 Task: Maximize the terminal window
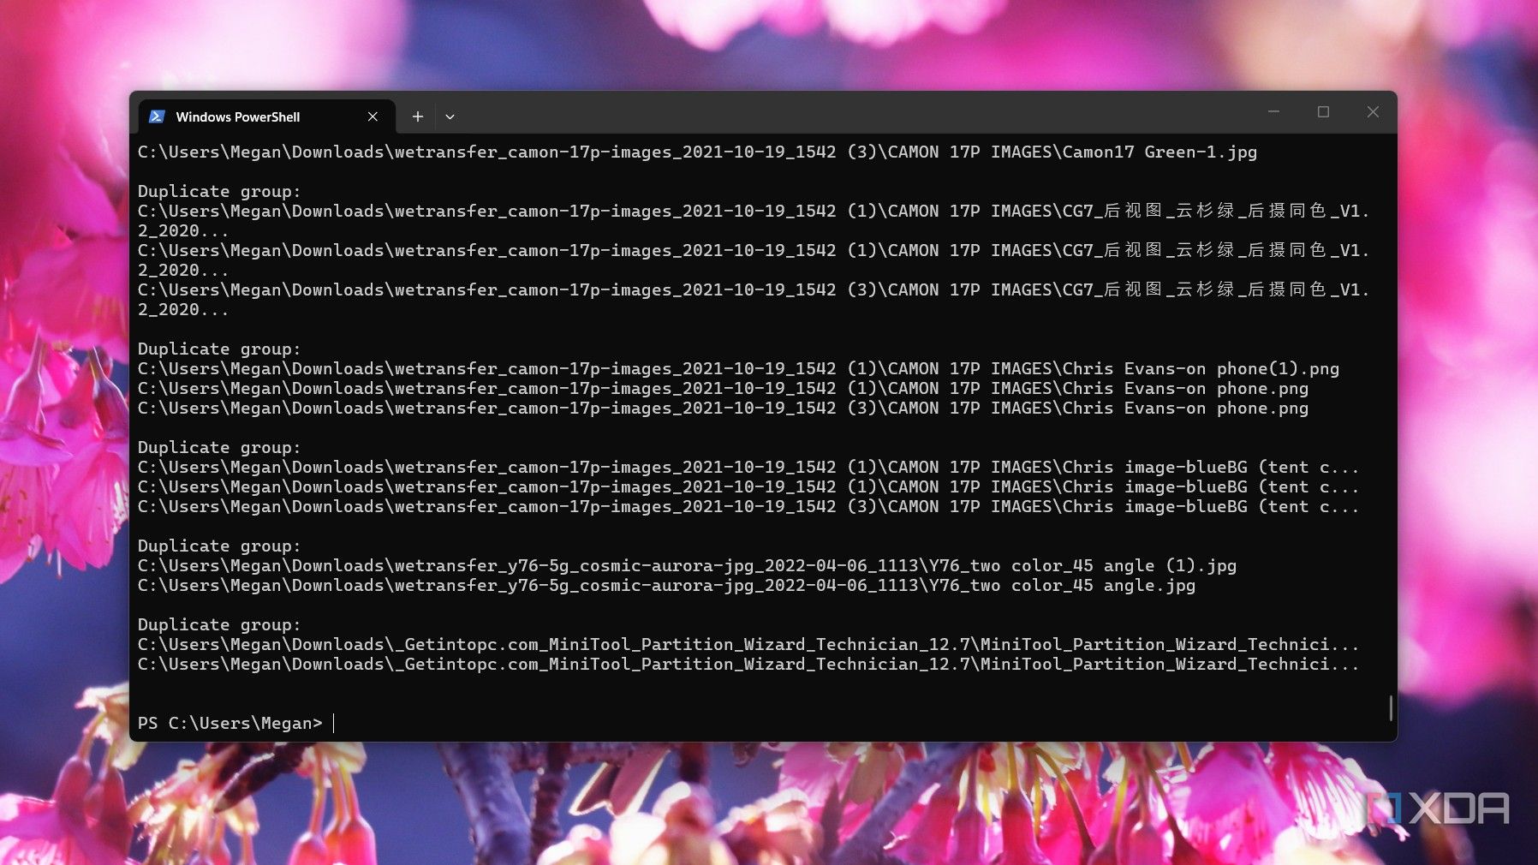pos(1323,111)
